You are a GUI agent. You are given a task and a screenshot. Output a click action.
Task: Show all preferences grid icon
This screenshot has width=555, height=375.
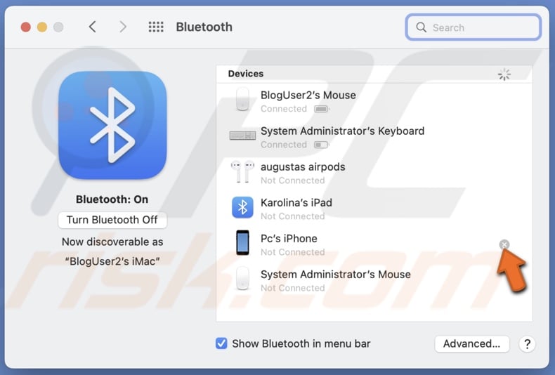click(x=156, y=27)
